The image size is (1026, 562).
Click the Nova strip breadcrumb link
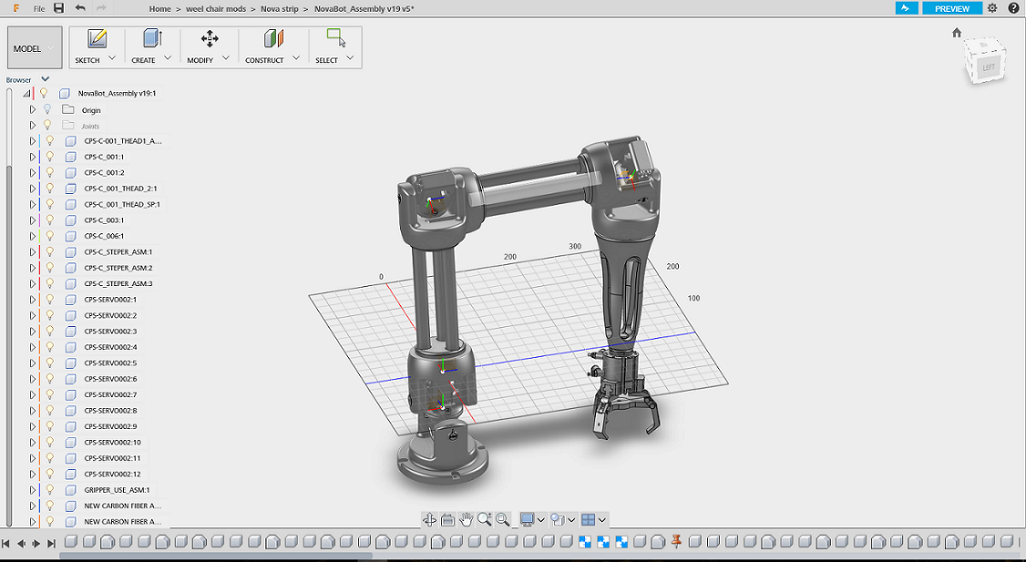pos(281,9)
